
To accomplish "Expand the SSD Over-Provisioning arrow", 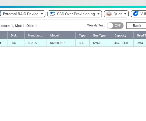I will pos(99,14).
